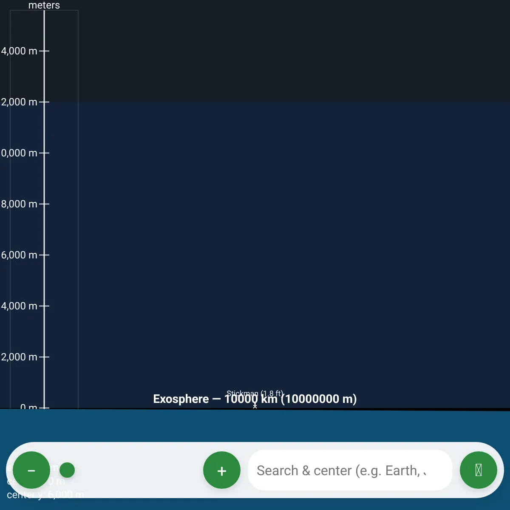Viewport: 510px width, 510px height.
Task: Click the 0 m tick mark
Action: (45, 408)
